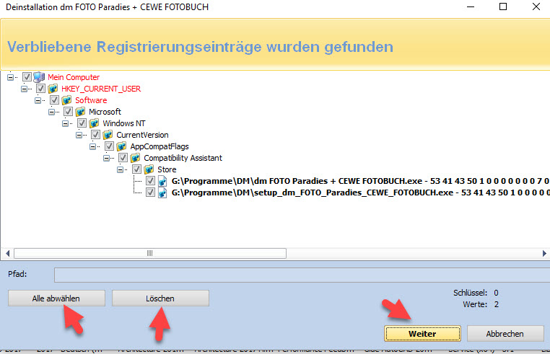Collapse the HKEY_CURRENT_USER node

(24, 89)
